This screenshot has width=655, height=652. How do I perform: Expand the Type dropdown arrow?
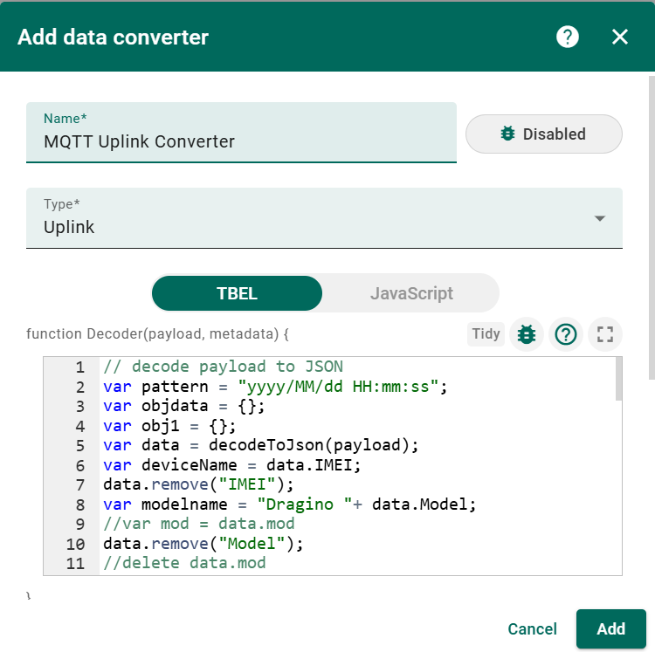(600, 218)
